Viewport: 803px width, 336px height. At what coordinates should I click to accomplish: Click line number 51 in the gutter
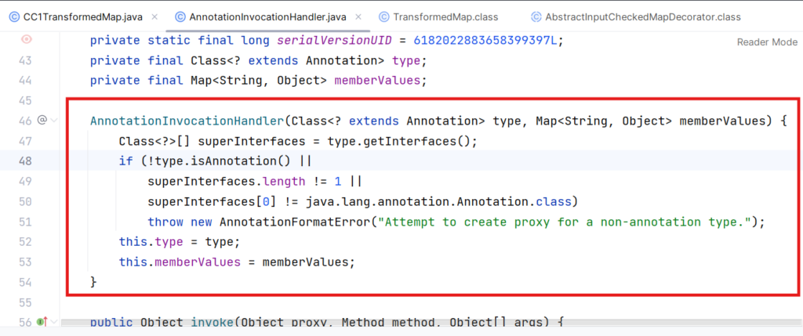tap(25, 222)
